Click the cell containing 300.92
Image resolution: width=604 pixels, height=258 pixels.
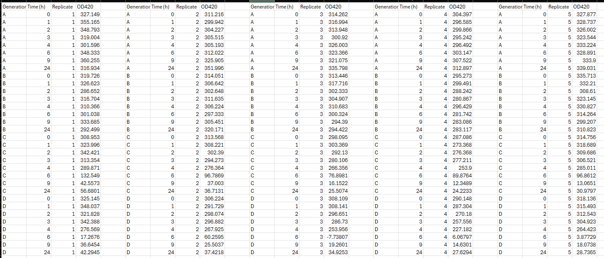click(337, 38)
